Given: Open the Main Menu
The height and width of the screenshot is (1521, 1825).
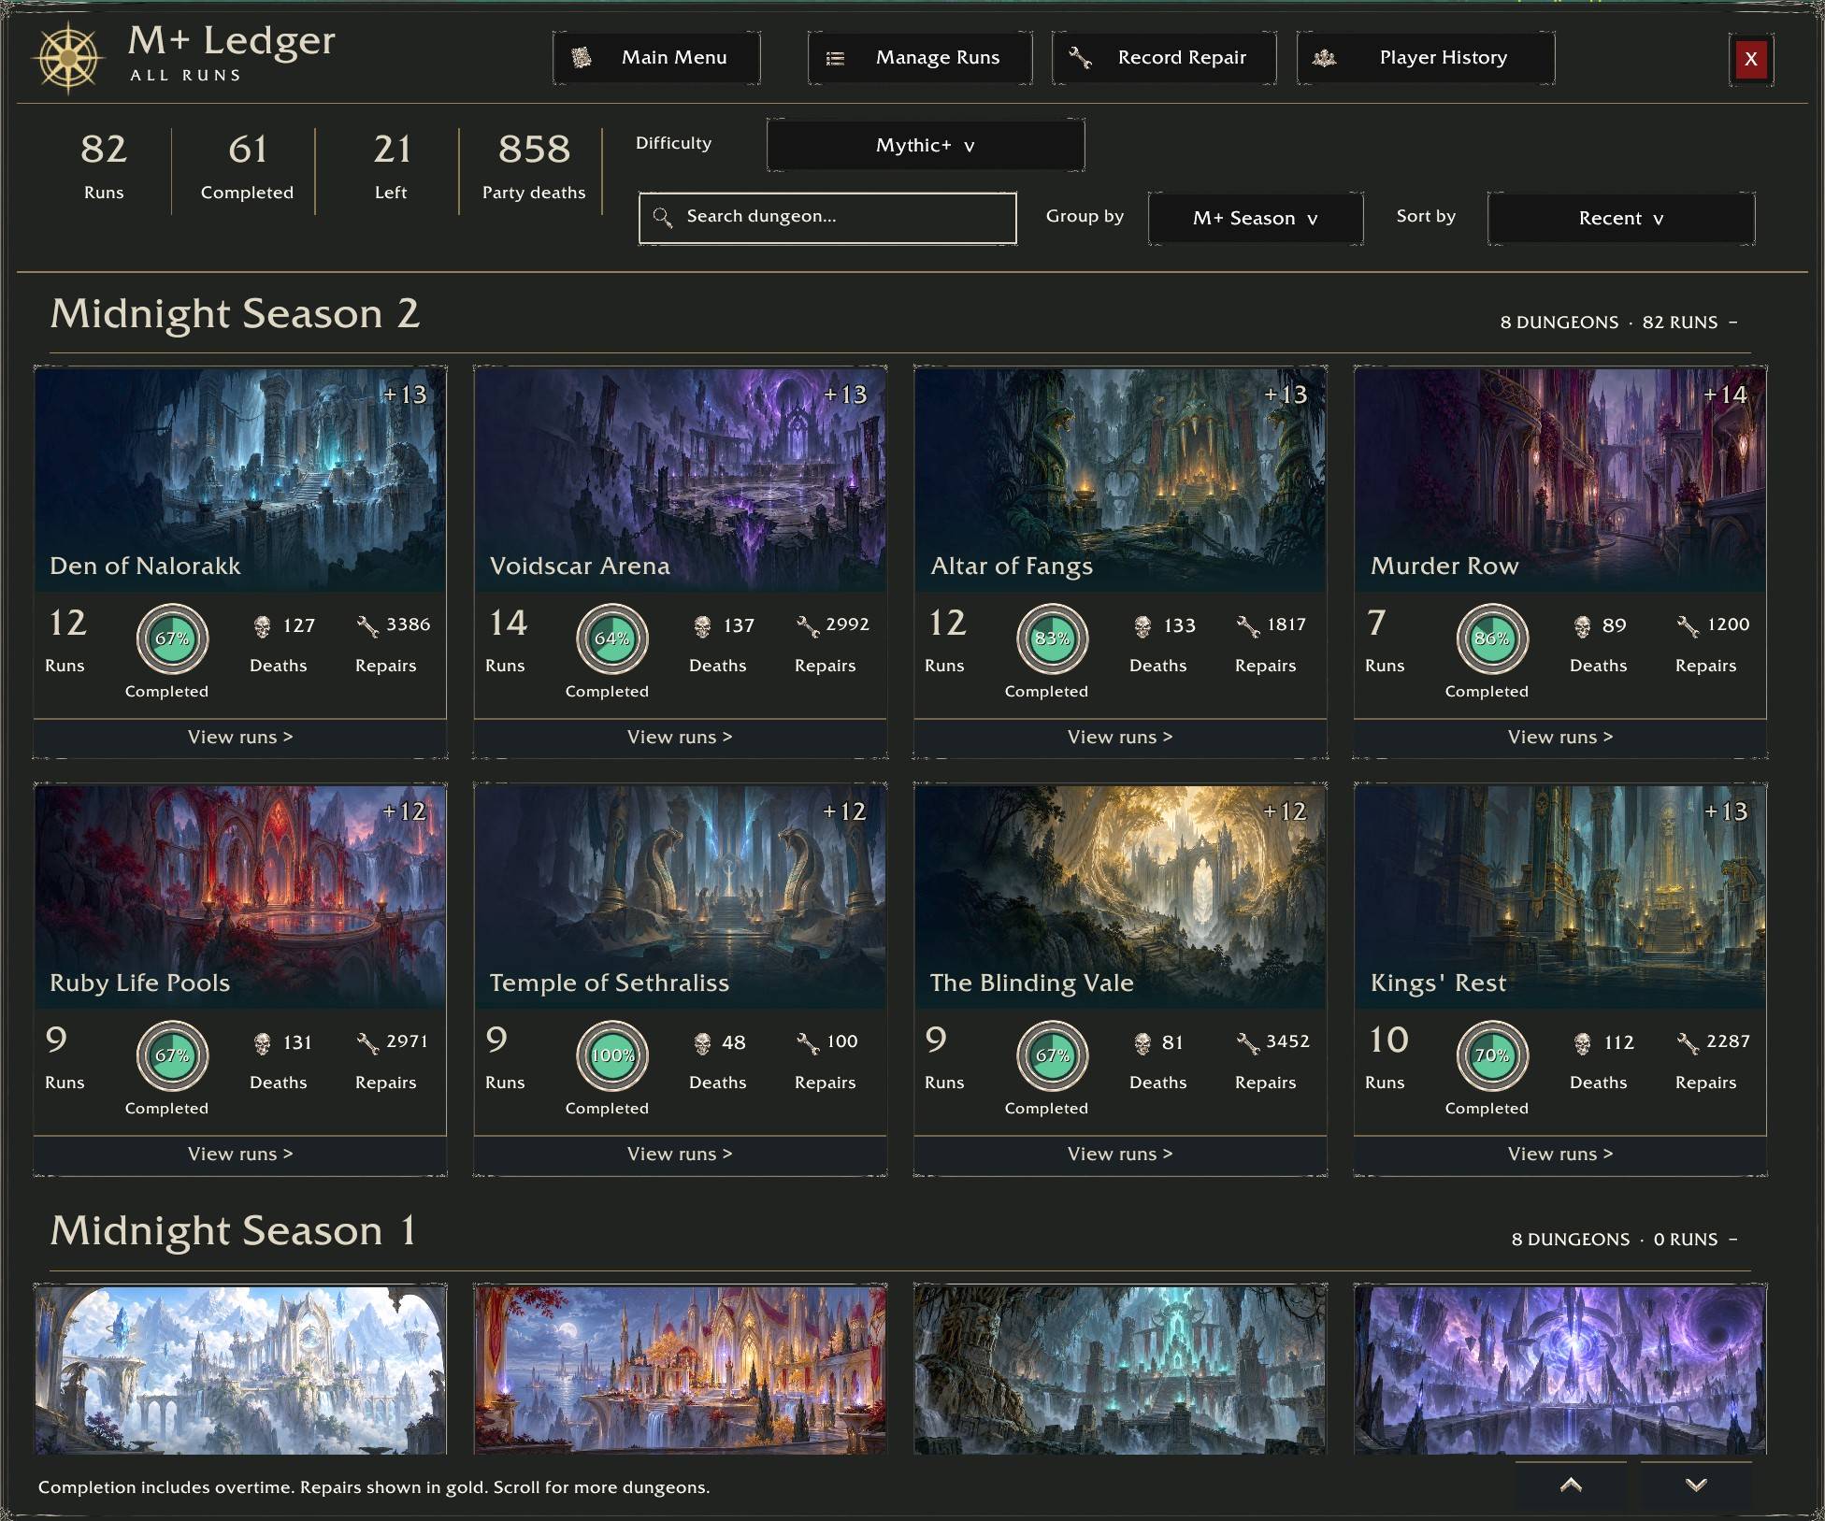Looking at the screenshot, I should [656, 58].
